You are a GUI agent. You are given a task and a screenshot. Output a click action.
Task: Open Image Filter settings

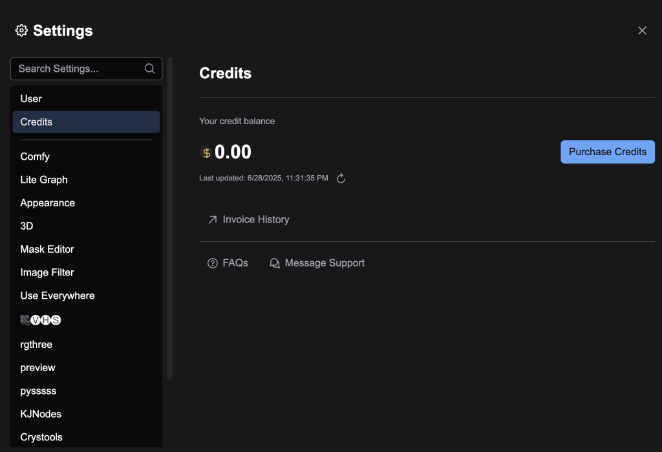[x=86, y=272]
